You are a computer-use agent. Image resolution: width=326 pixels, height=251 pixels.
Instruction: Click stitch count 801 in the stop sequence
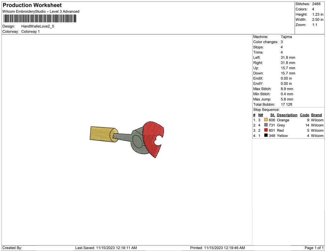click(272, 130)
